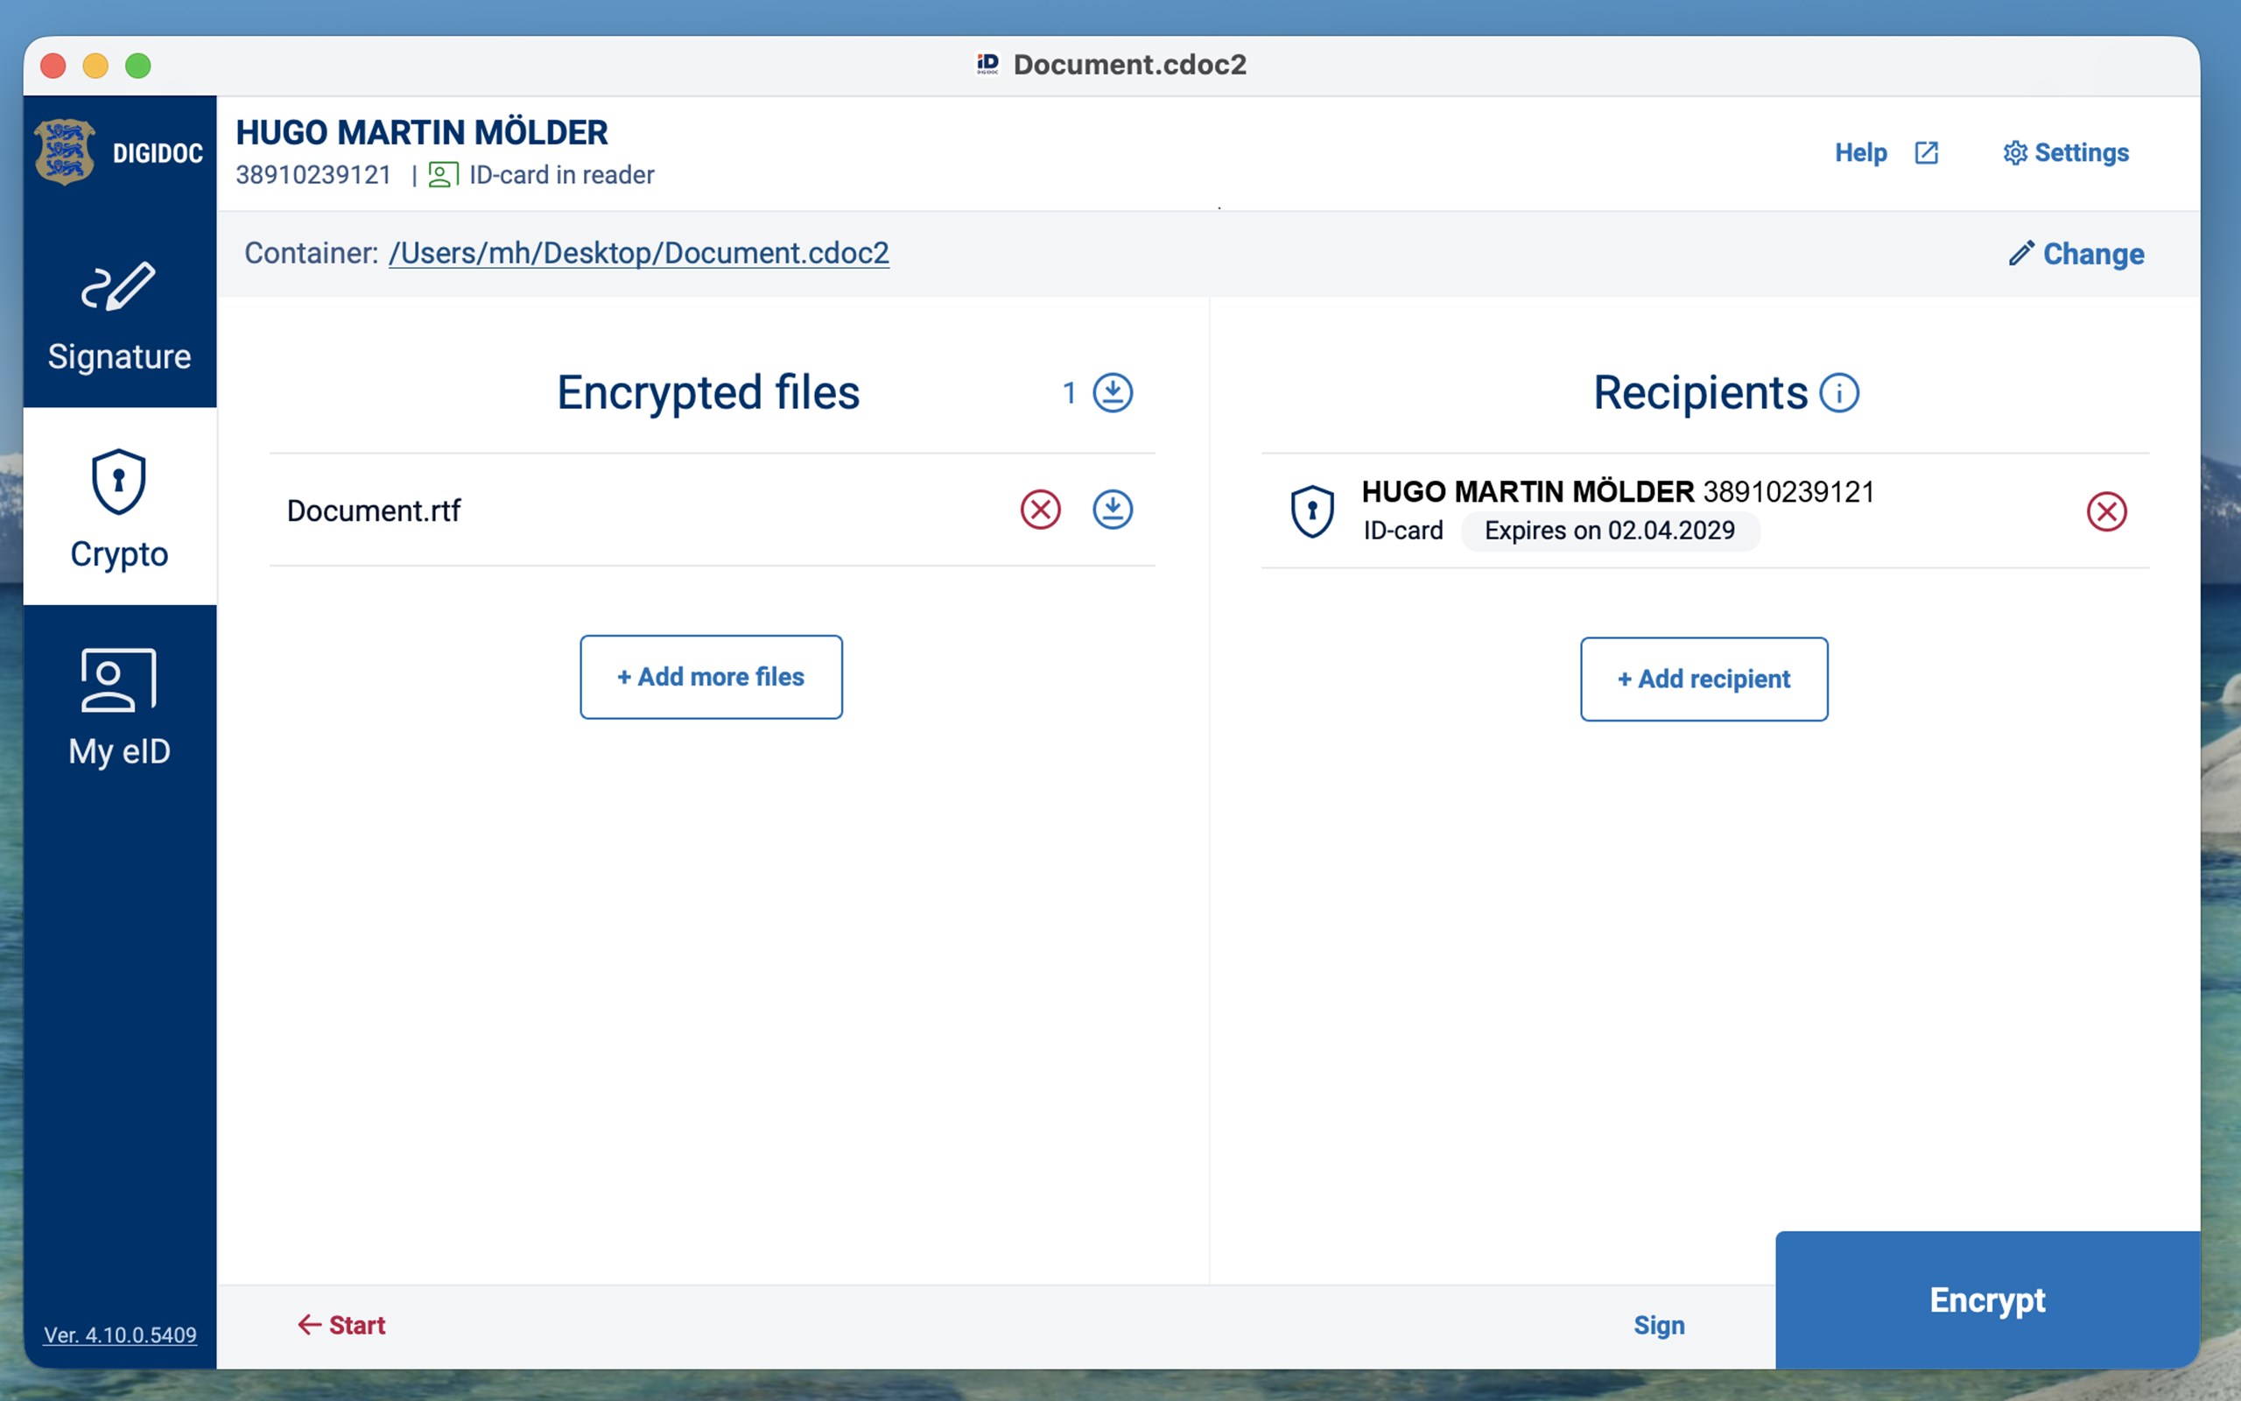Download all encrypted files icon

click(x=1112, y=393)
